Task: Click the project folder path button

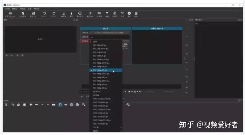Action: pyautogui.click(x=109, y=33)
